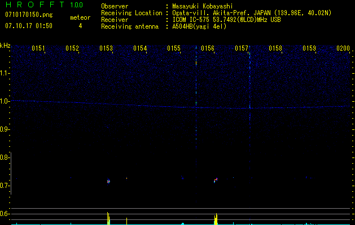
Task: Click the meteor count value 4
Action: pyautogui.click(x=80, y=26)
